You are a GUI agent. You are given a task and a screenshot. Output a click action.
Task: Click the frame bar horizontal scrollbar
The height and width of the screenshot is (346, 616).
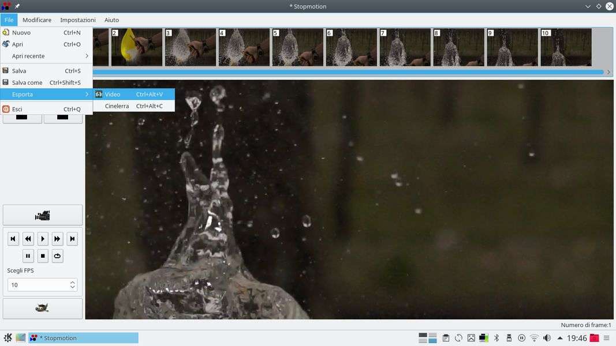(348, 72)
